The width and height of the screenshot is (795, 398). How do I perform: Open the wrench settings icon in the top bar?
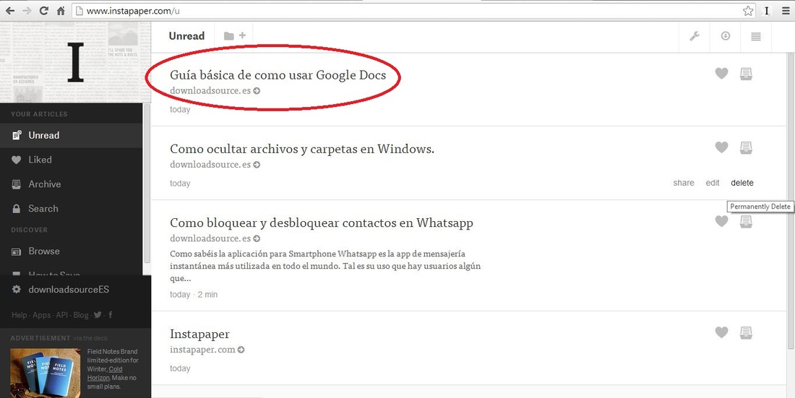pos(695,36)
